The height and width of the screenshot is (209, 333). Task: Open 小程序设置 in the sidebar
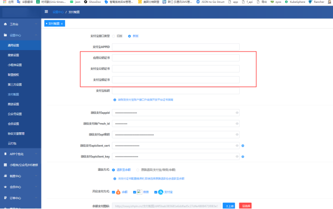pyautogui.click(x=21, y=65)
